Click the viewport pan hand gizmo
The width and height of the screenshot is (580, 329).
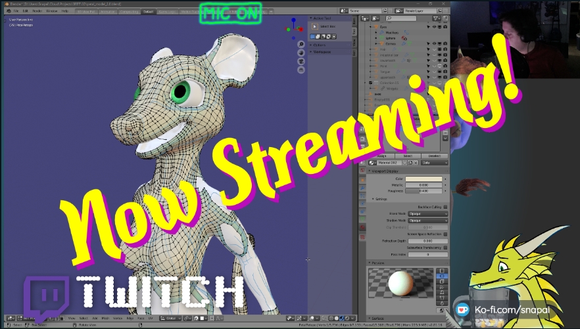click(301, 53)
